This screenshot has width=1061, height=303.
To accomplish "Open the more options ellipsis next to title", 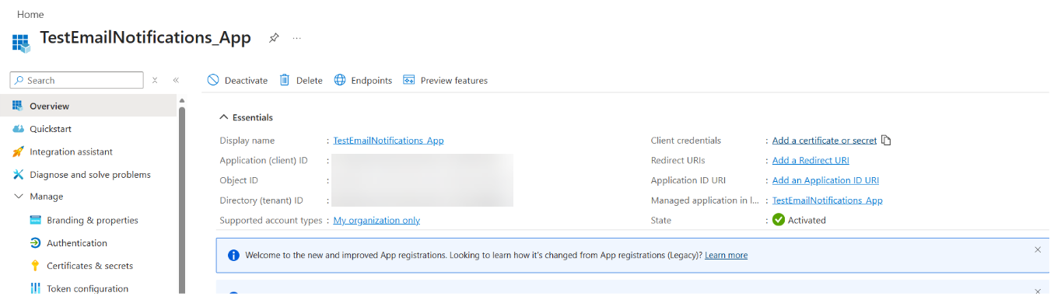I will click(x=296, y=38).
